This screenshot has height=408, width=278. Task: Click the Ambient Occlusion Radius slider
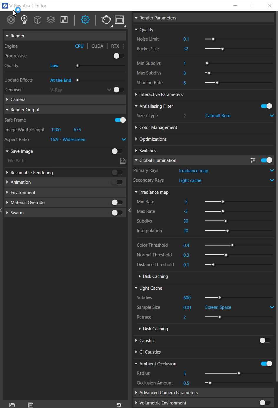click(x=239, y=373)
